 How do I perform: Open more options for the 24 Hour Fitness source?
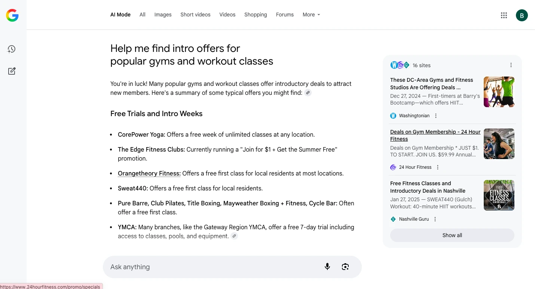pyautogui.click(x=438, y=167)
